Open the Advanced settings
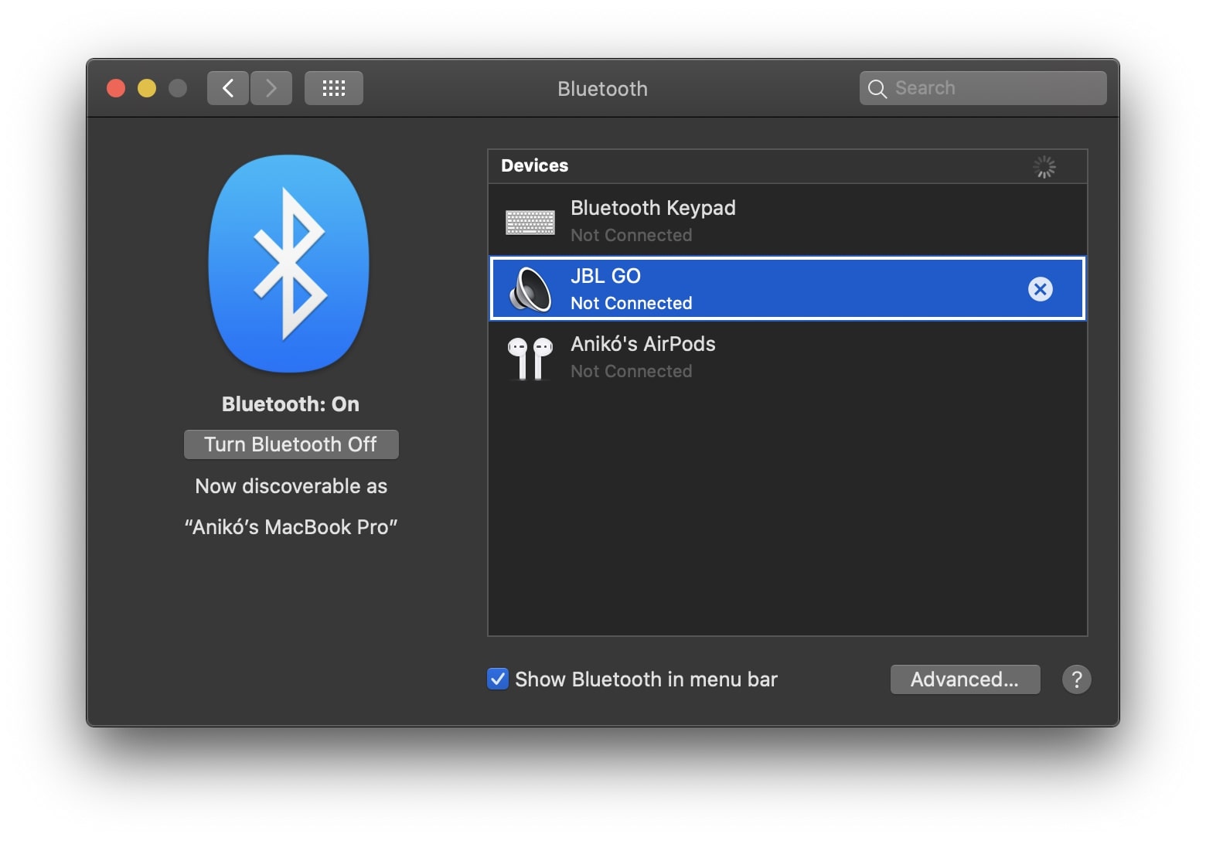1206x841 pixels. (x=965, y=679)
